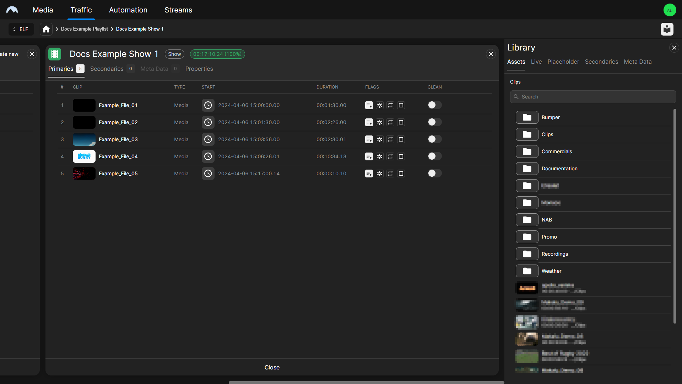Toggle freeze snowflake flag for Example_File_02
682x384 pixels.
click(x=380, y=122)
